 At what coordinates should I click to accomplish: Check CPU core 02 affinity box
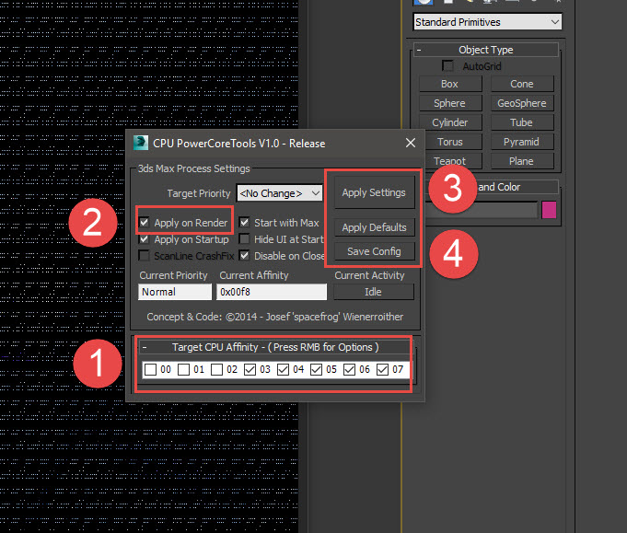point(216,369)
